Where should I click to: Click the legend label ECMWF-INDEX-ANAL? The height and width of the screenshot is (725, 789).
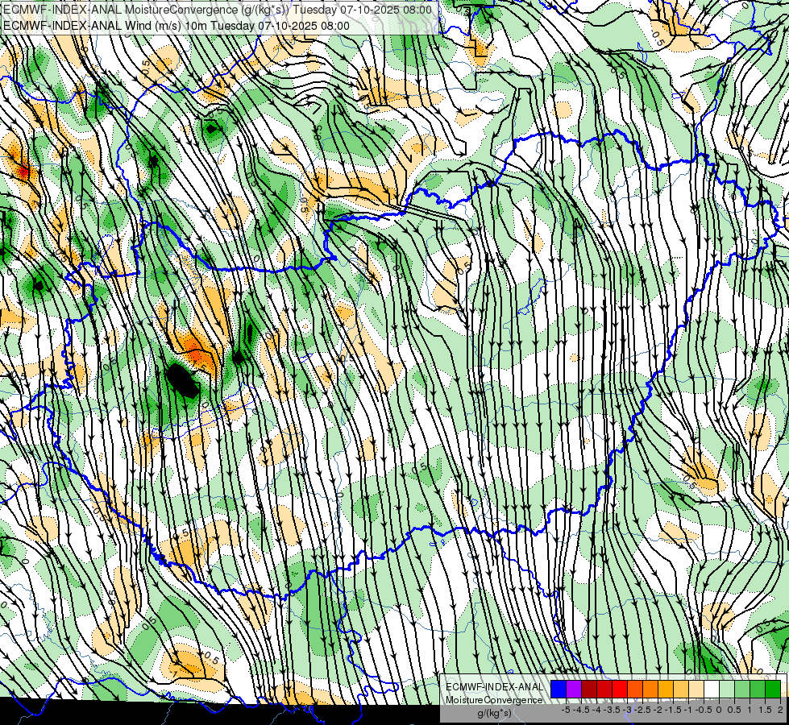tap(494, 687)
